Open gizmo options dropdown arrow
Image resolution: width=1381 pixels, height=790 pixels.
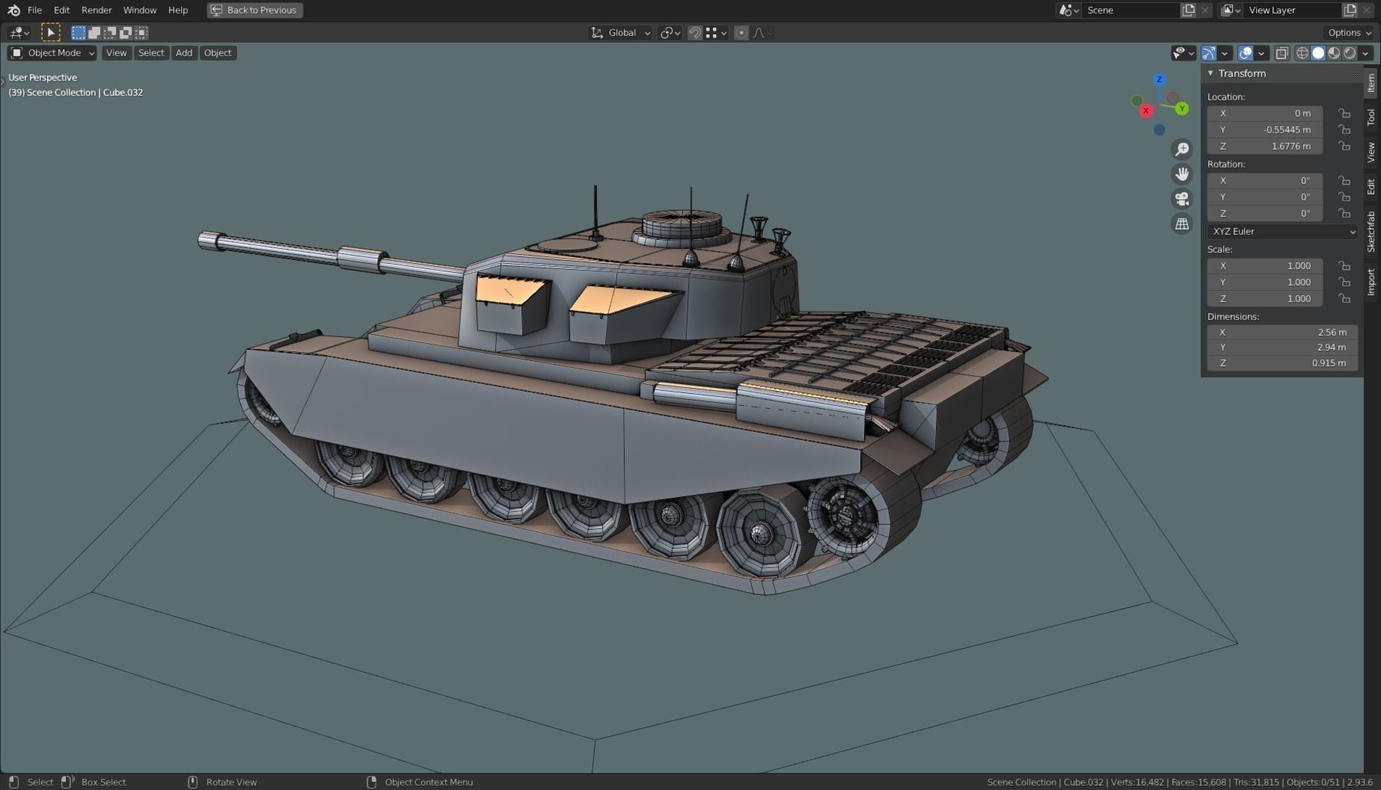click(1225, 53)
